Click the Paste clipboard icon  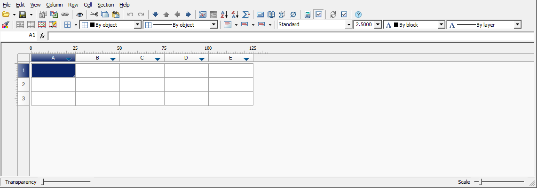point(115,15)
